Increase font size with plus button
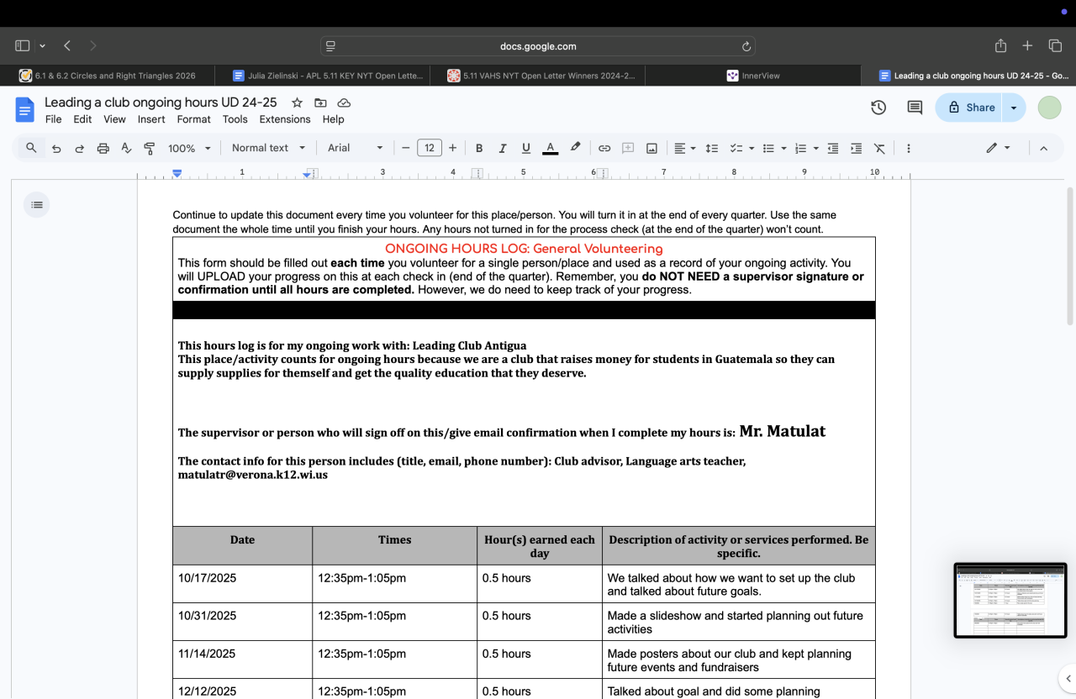Viewport: 1076px width, 699px height. click(x=452, y=148)
